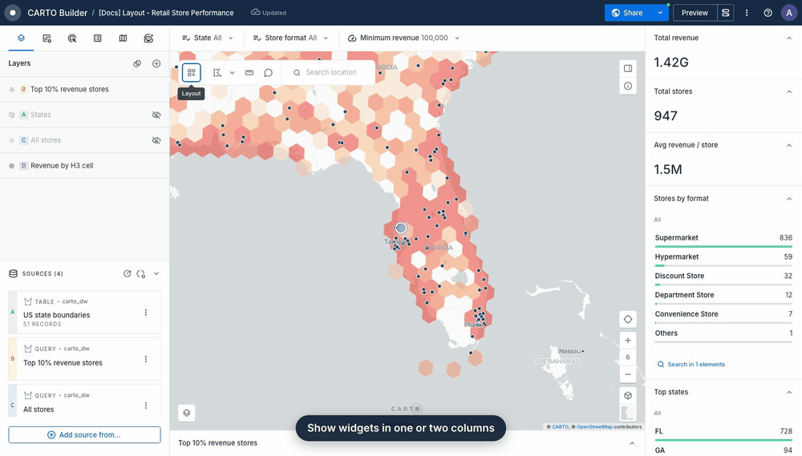
Task: Open options for All stores source
Action: click(x=146, y=406)
